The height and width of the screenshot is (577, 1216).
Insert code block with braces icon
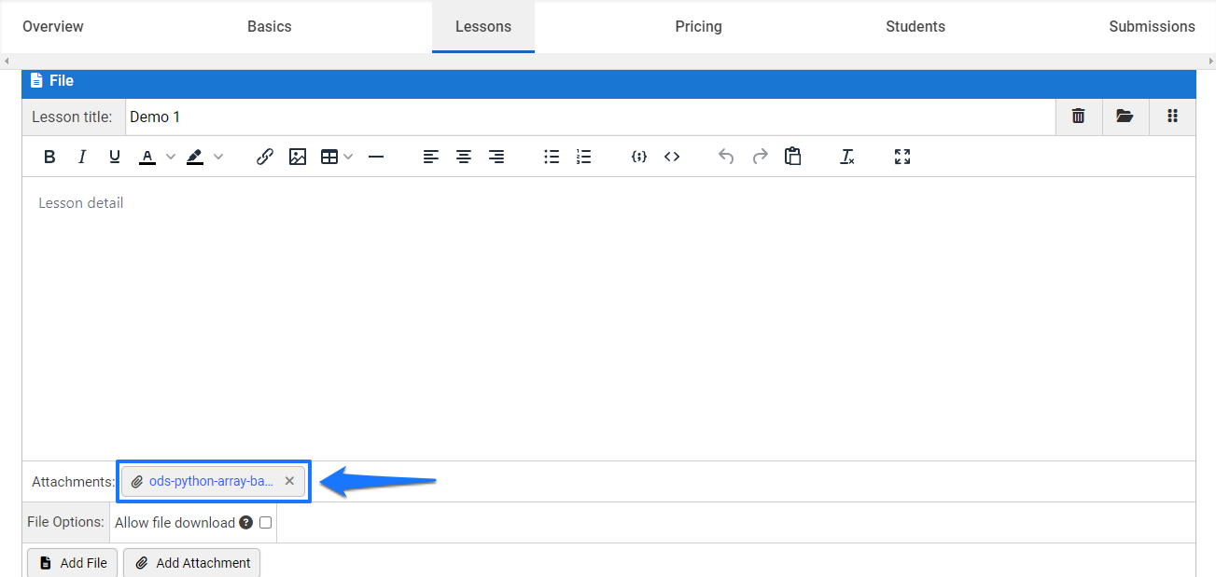coord(639,157)
